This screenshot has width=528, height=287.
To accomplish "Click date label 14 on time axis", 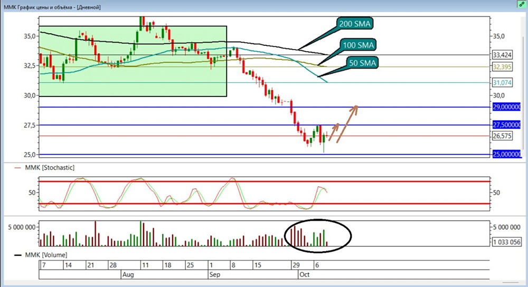I will (x=68, y=265).
